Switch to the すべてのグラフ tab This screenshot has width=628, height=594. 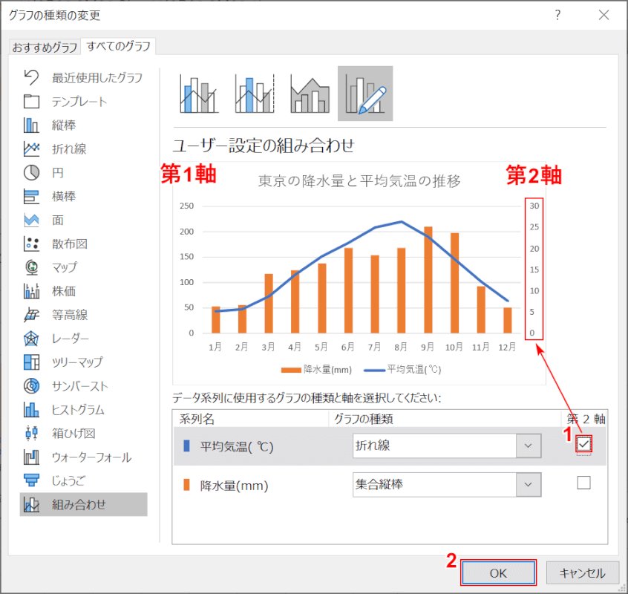[119, 46]
